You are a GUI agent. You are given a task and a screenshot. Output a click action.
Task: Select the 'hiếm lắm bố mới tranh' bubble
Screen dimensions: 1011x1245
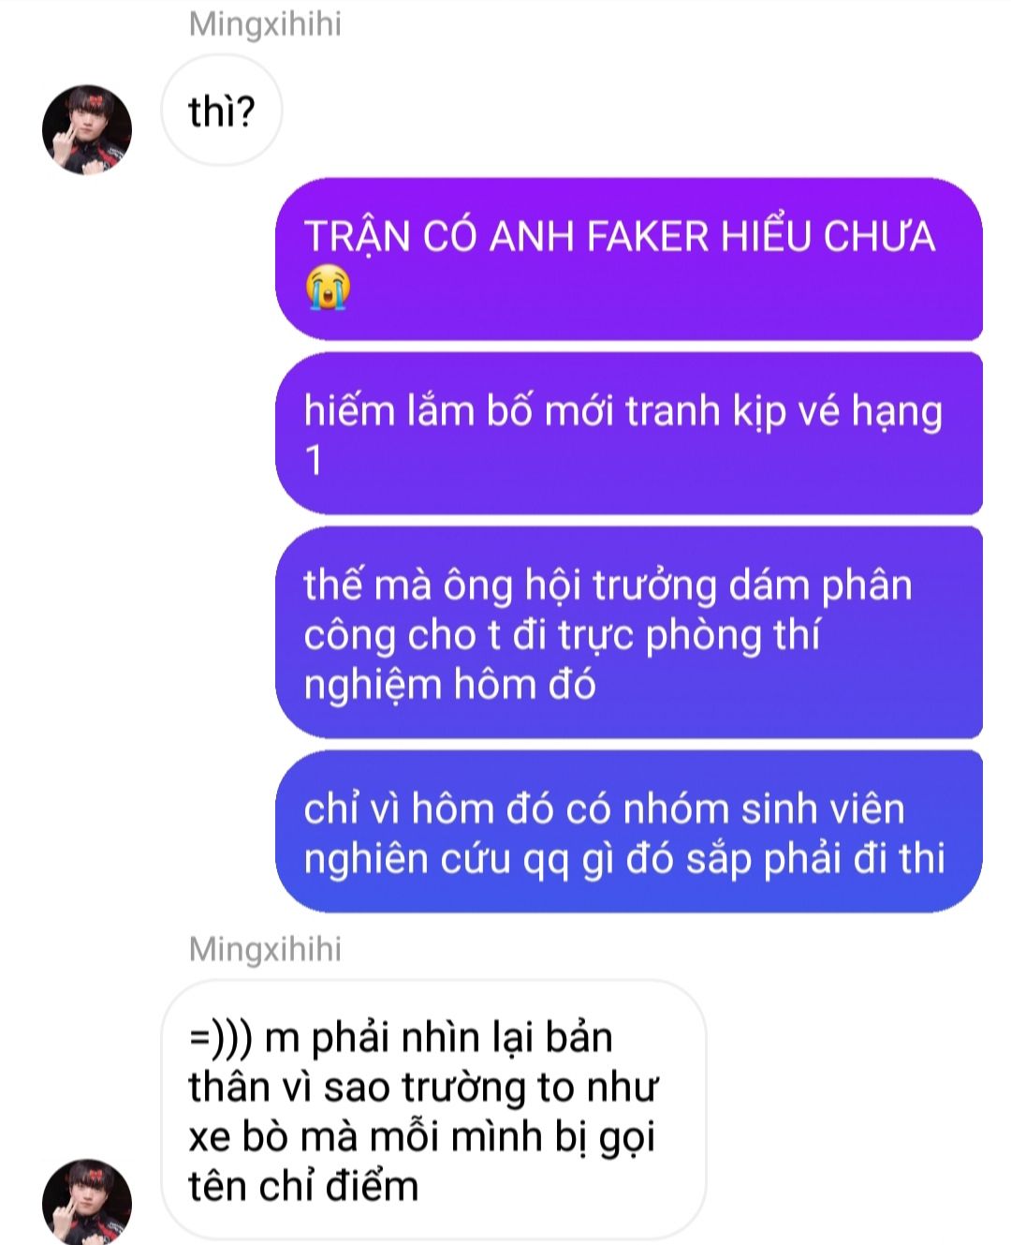[629, 434]
